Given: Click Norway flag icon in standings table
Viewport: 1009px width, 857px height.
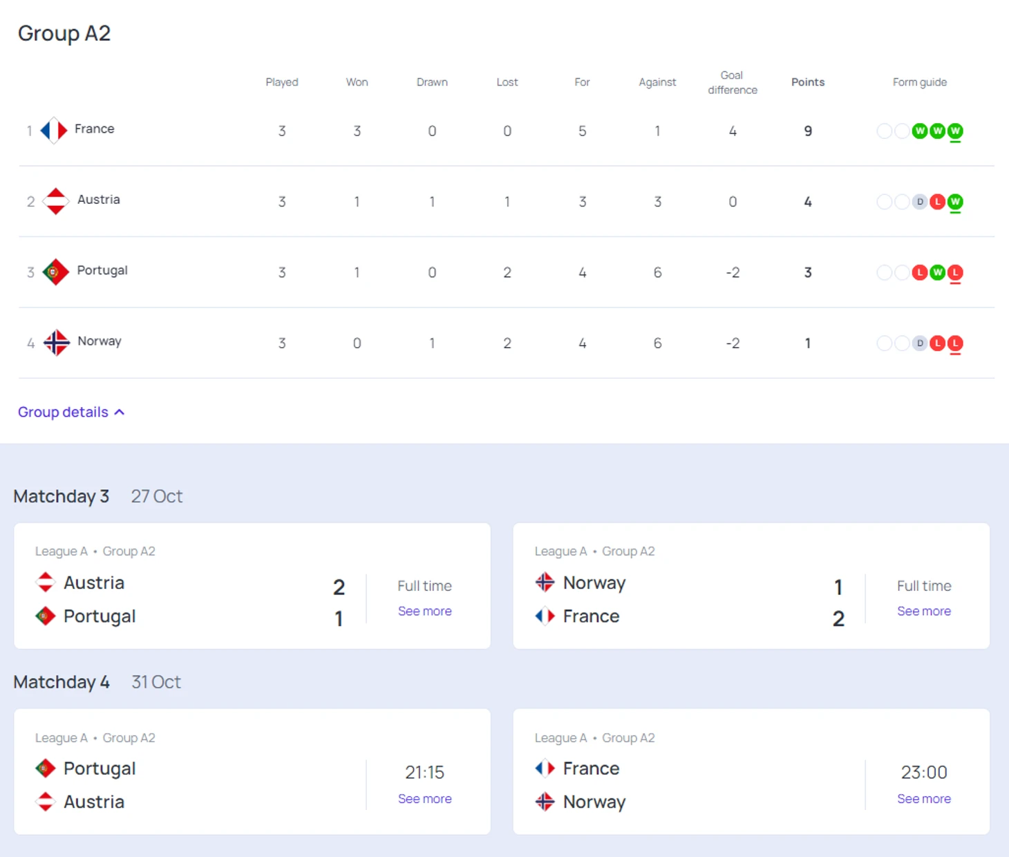Looking at the screenshot, I should click(x=56, y=342).
